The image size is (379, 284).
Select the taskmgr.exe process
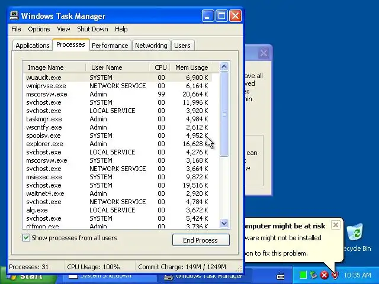[118, 119]
